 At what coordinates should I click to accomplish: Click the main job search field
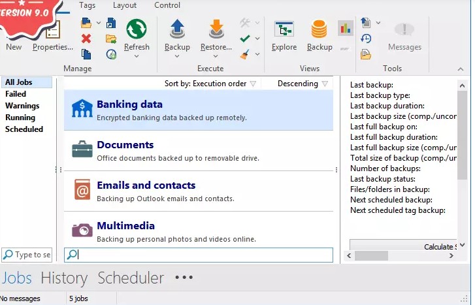coord(199,255)
